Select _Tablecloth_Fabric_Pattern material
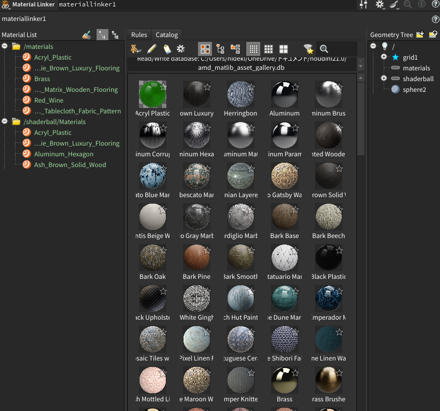This screenshot has height=411, width=440. pyautogui.click(x=77, y=111)
